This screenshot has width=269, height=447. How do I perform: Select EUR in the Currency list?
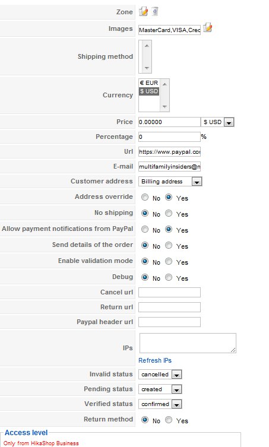(149, 83)
